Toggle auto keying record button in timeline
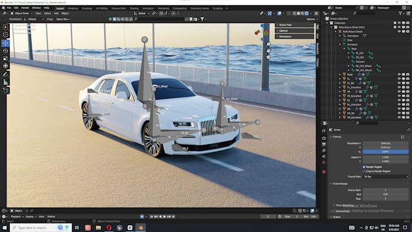Screen dimensions: 412x232 pos(142,216)
